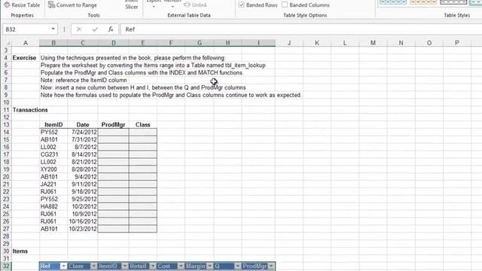Open the Retail column filter dropdown
The height and width of the screenshot is (271, 482).
click(x=153, y=266)
